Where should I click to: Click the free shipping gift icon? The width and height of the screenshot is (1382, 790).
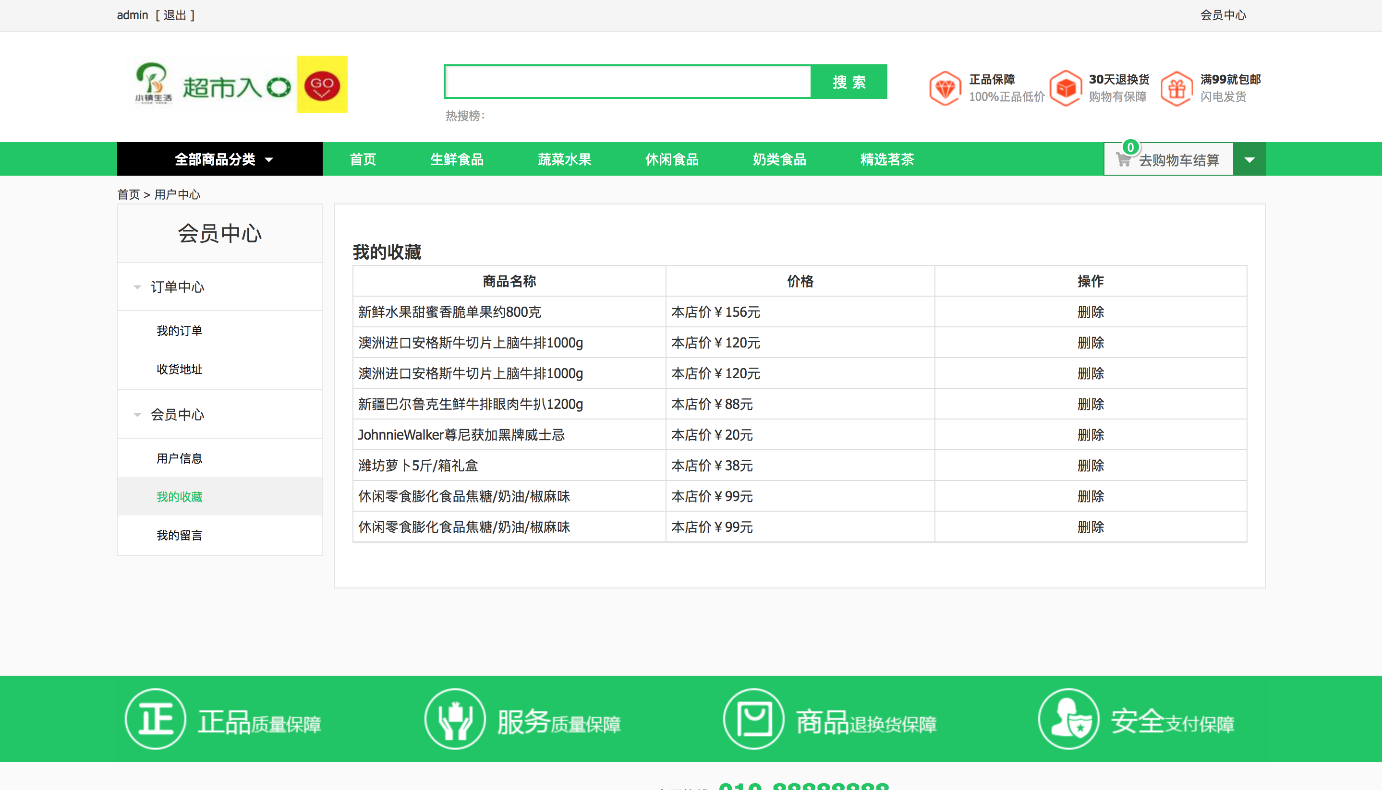pos(1176,88)
